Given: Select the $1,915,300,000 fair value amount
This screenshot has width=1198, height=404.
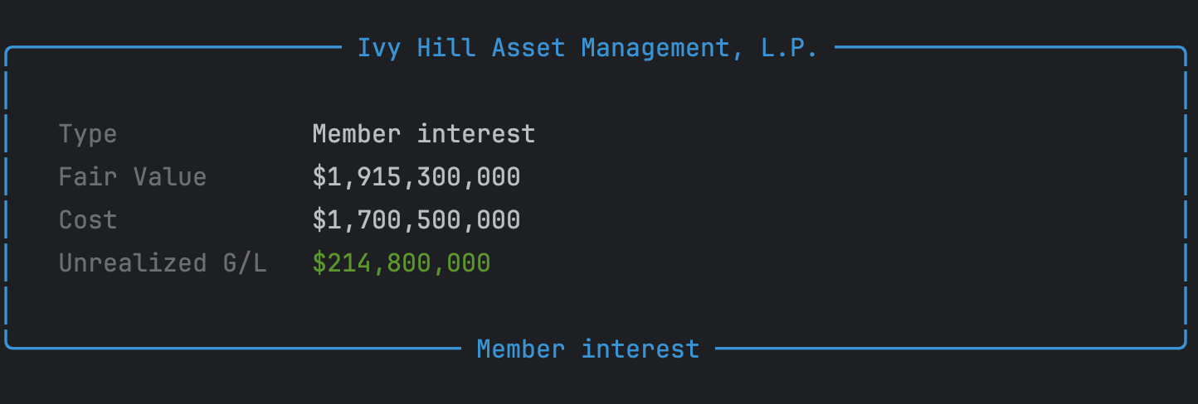Looking at the screenshot, I should pyautogui.click(x=416, y=177).
